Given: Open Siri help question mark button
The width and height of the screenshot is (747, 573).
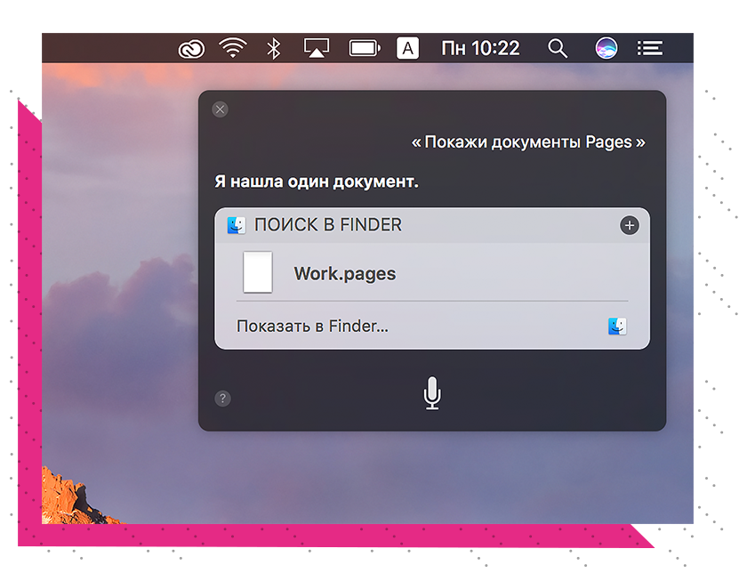Looking at the screenshot, I should [223, 398].
